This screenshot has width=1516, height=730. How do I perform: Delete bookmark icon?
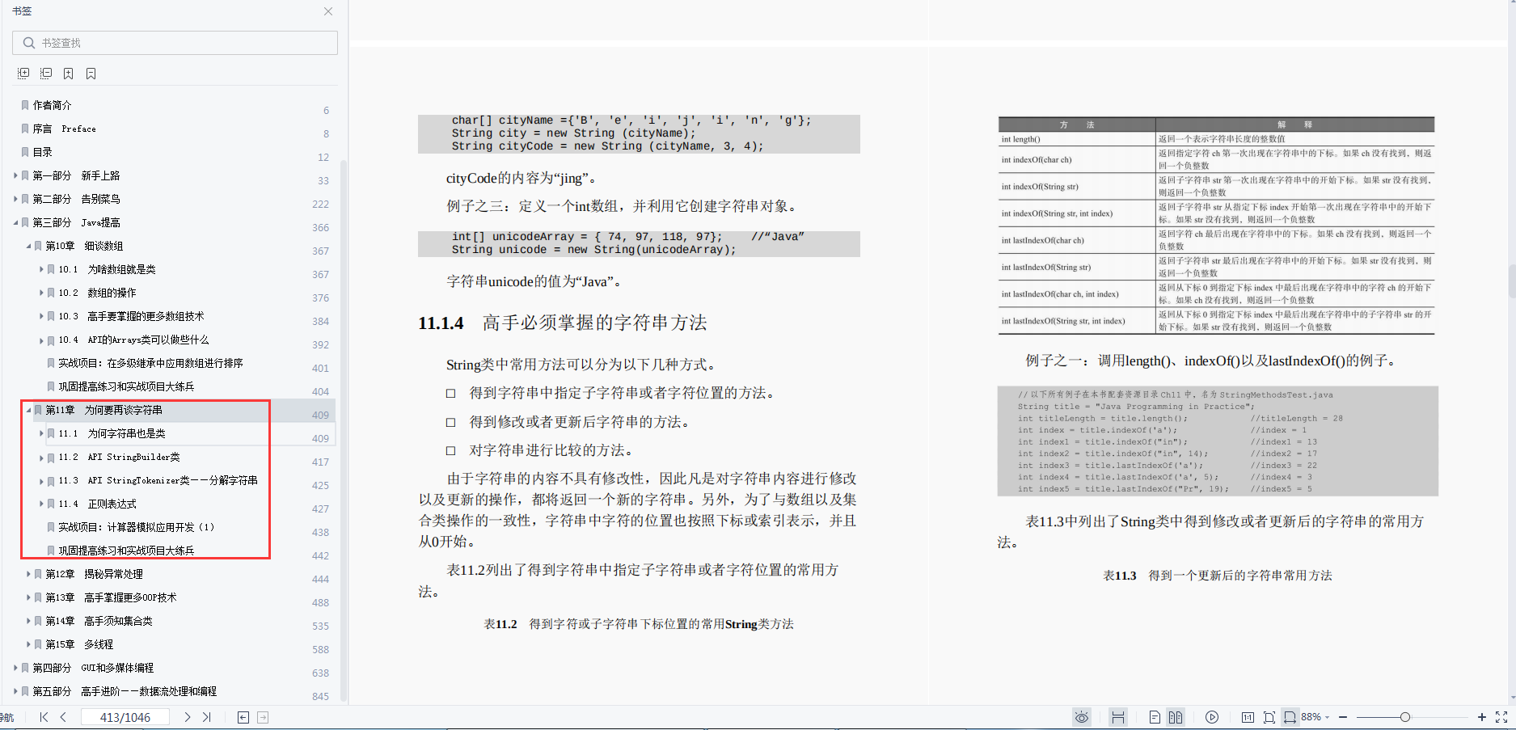91,74
